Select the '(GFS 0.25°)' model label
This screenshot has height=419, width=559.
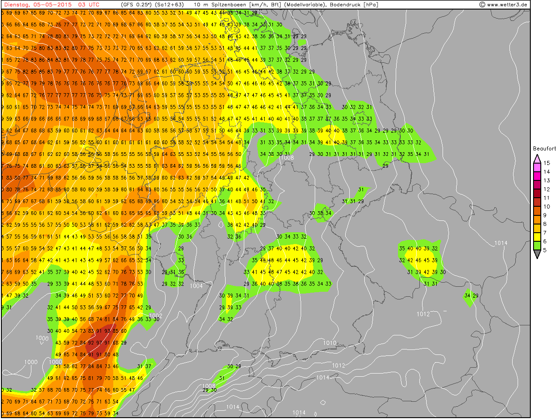(136, 5)
